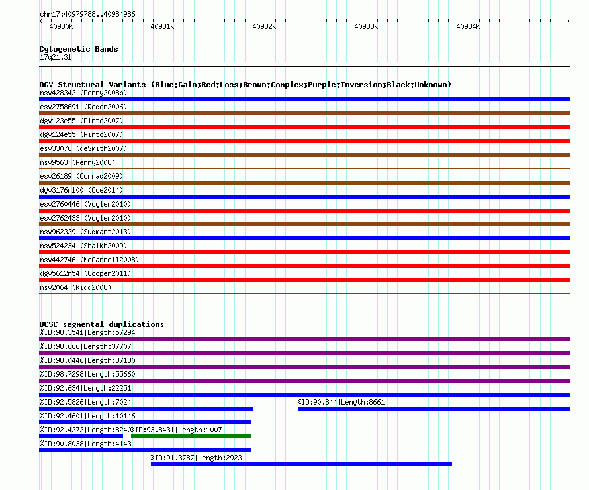This screenshot has width=589, height=490.
Task: Open the esv2760446 (Vogler2010) label
Action: coord(85,204)
